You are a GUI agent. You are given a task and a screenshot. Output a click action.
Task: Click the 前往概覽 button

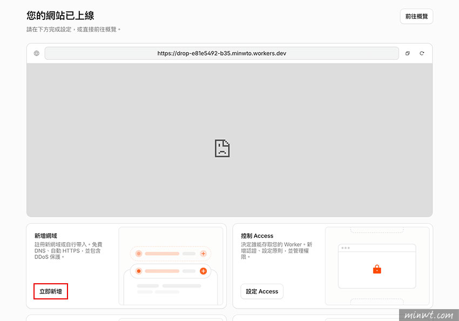[x=416, y=16]
